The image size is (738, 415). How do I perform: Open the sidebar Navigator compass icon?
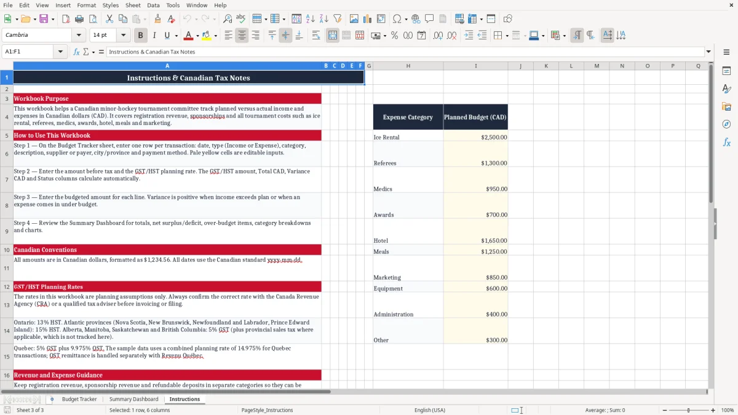coord(726,124)
